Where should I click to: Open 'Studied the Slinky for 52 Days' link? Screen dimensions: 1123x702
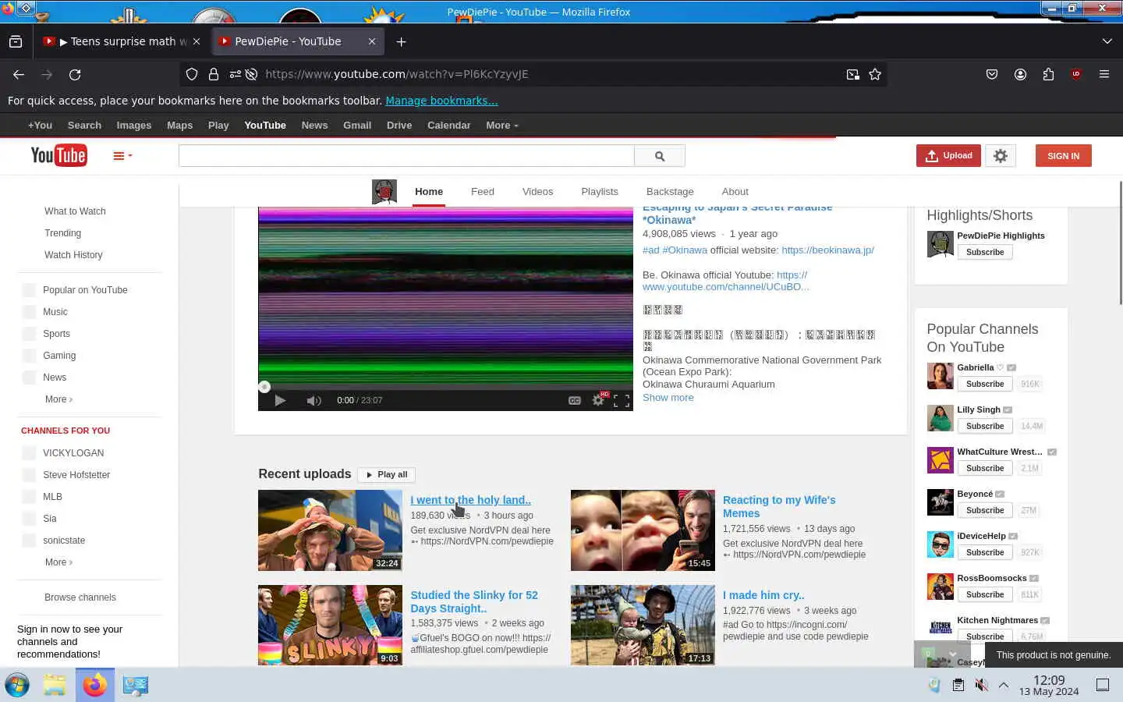click(x=474, y=601)
